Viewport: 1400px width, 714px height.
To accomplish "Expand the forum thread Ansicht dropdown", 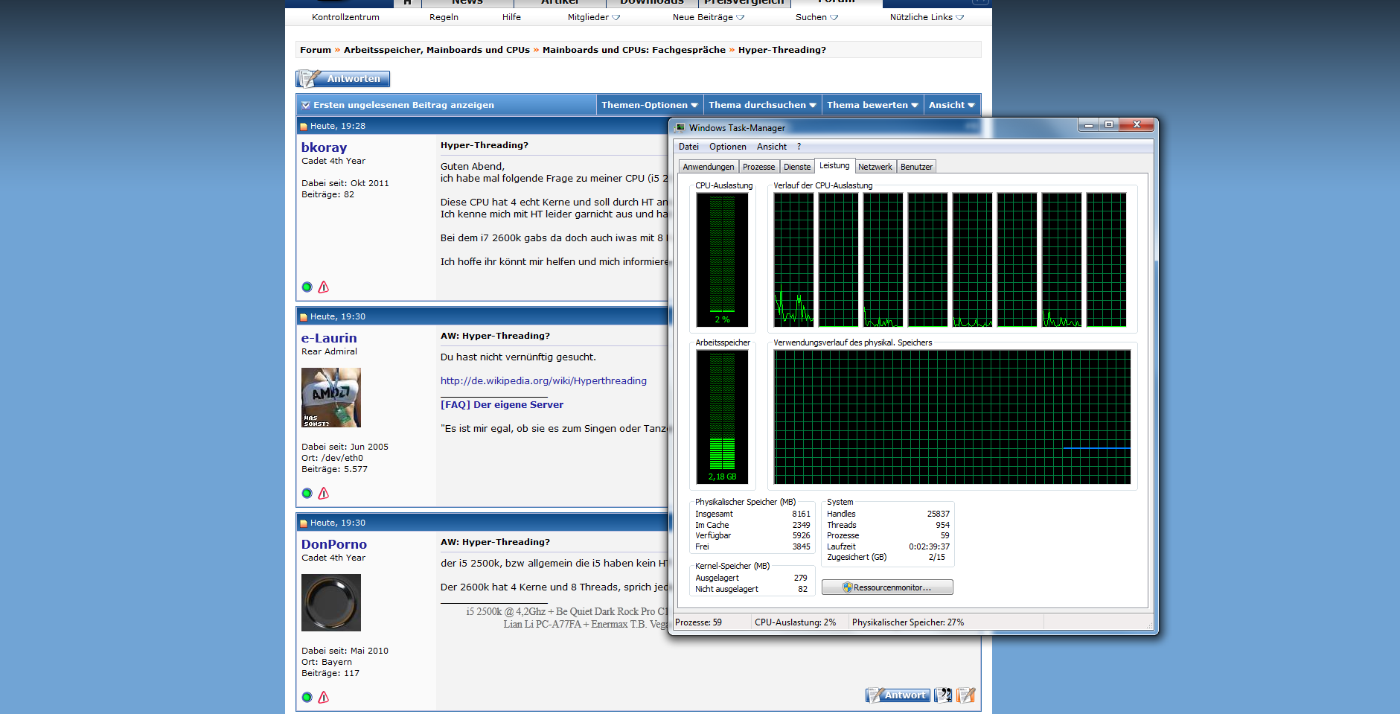I will (952, 105).
